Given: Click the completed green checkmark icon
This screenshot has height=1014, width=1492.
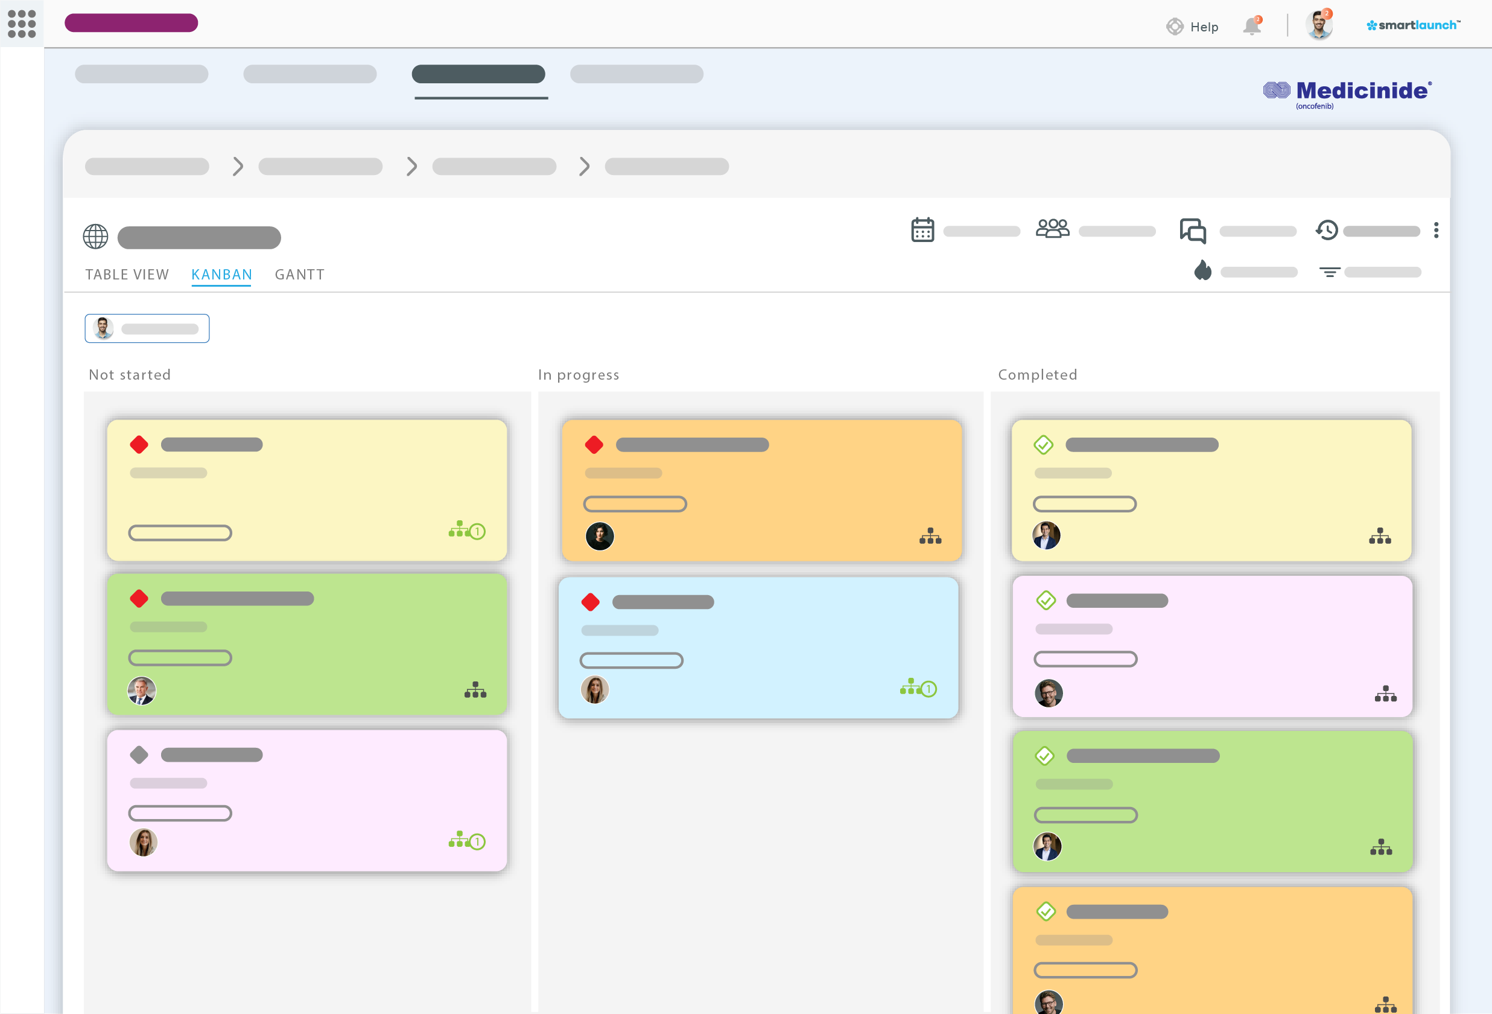Looking at the screenshot, I should tap(1043, 445).
